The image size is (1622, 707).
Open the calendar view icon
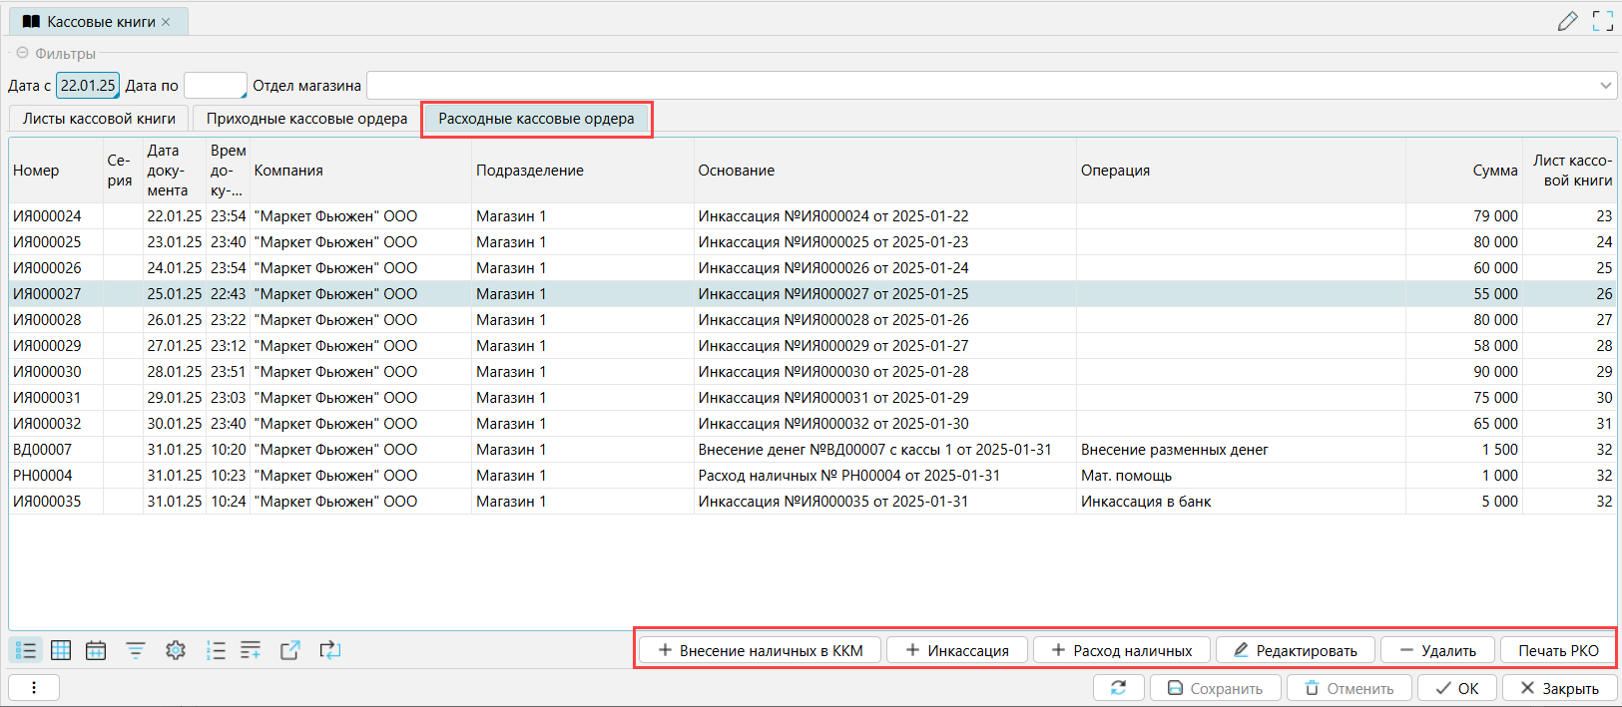tap(96, 651)
